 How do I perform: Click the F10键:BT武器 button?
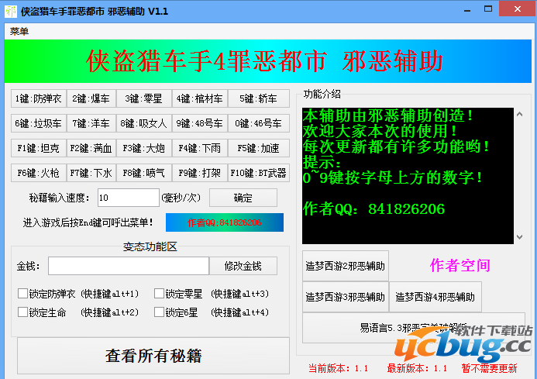click(x=259, y=173)
